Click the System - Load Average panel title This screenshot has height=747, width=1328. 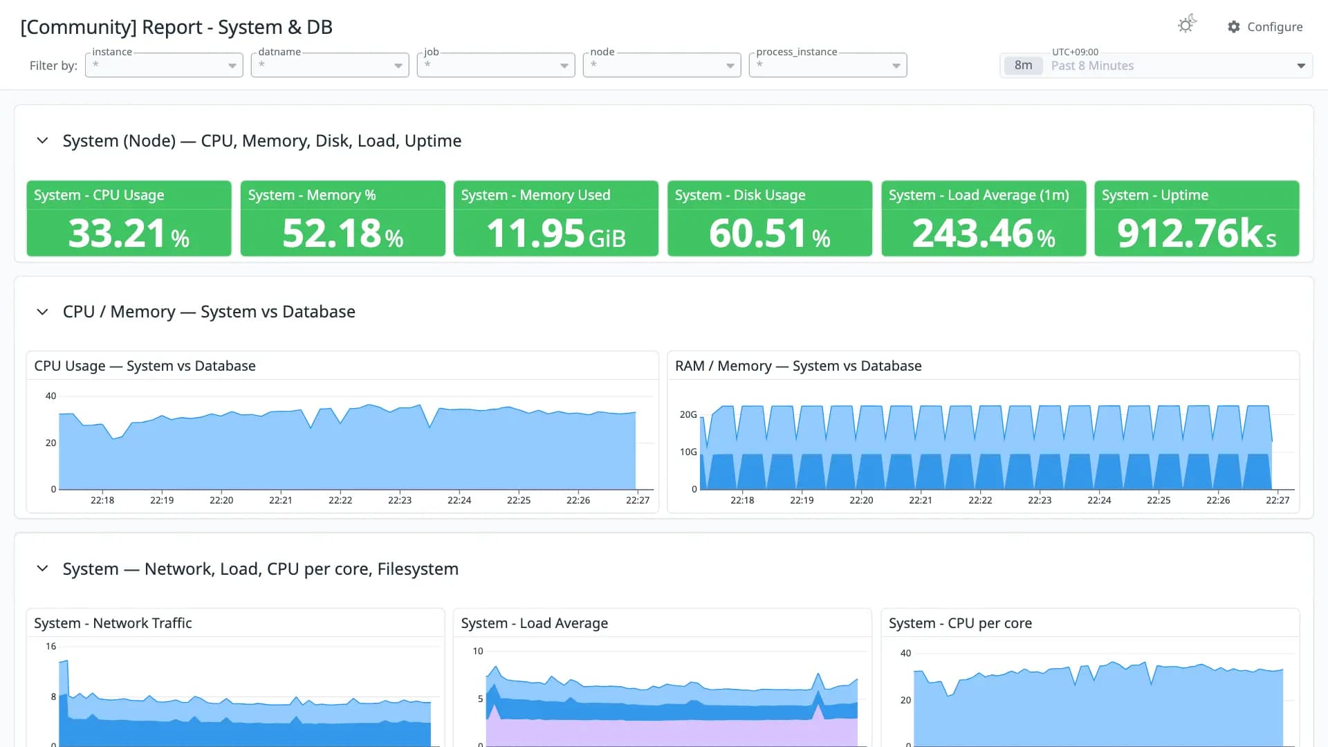coord(535,623)
